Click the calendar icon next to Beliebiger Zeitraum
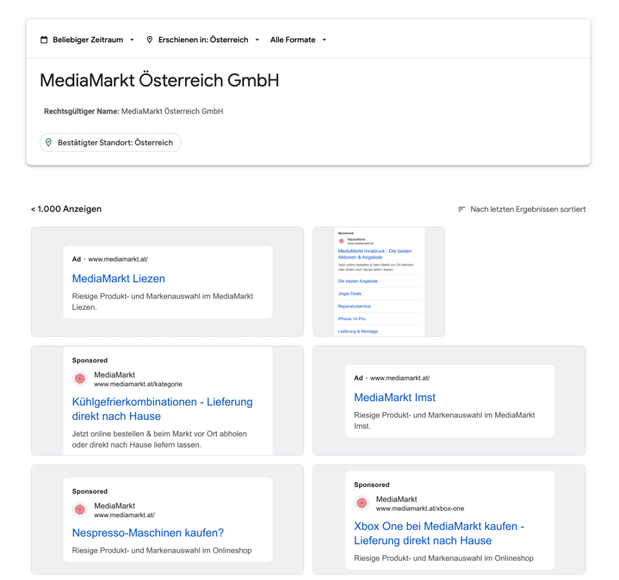Image resolution: width=619 pixels, height=580 pixels. [44, 39]
